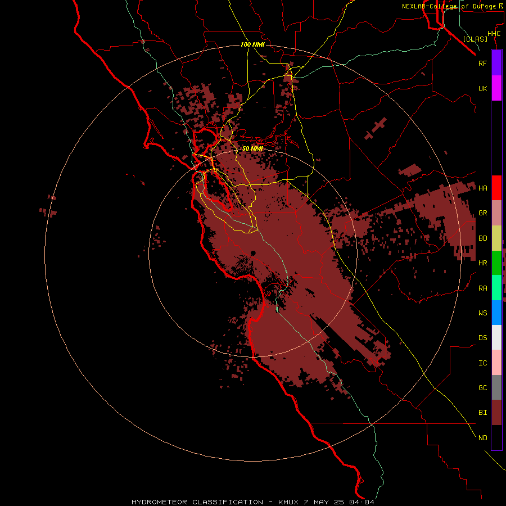Select the gray GC legend swatch
This screenshot has height=506, width=506.
[x=496, y=387]
